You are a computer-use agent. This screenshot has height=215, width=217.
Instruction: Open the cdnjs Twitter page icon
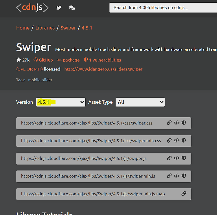click(59, 8)
